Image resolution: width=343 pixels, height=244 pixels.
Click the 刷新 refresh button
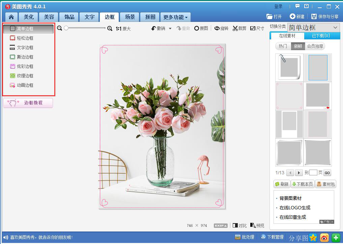point(282,184)
